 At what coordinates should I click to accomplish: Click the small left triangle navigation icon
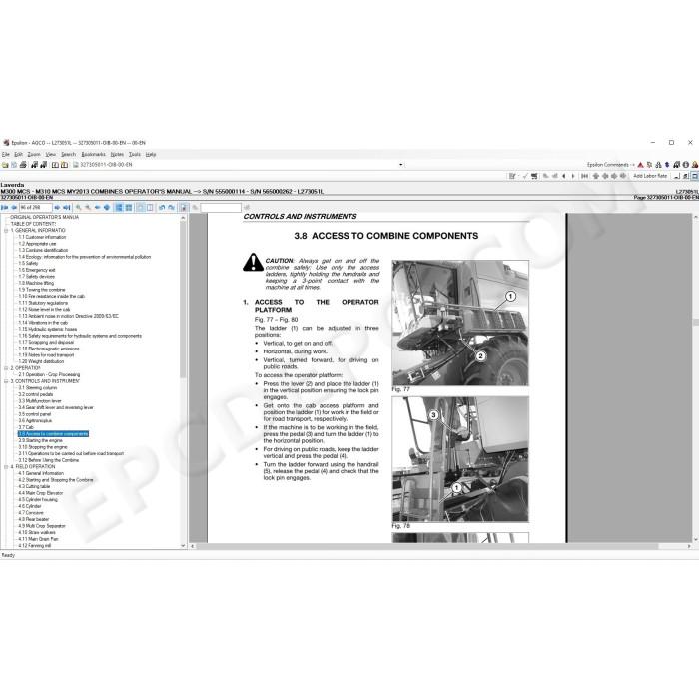pyautogui.click(x=564, y=176)
